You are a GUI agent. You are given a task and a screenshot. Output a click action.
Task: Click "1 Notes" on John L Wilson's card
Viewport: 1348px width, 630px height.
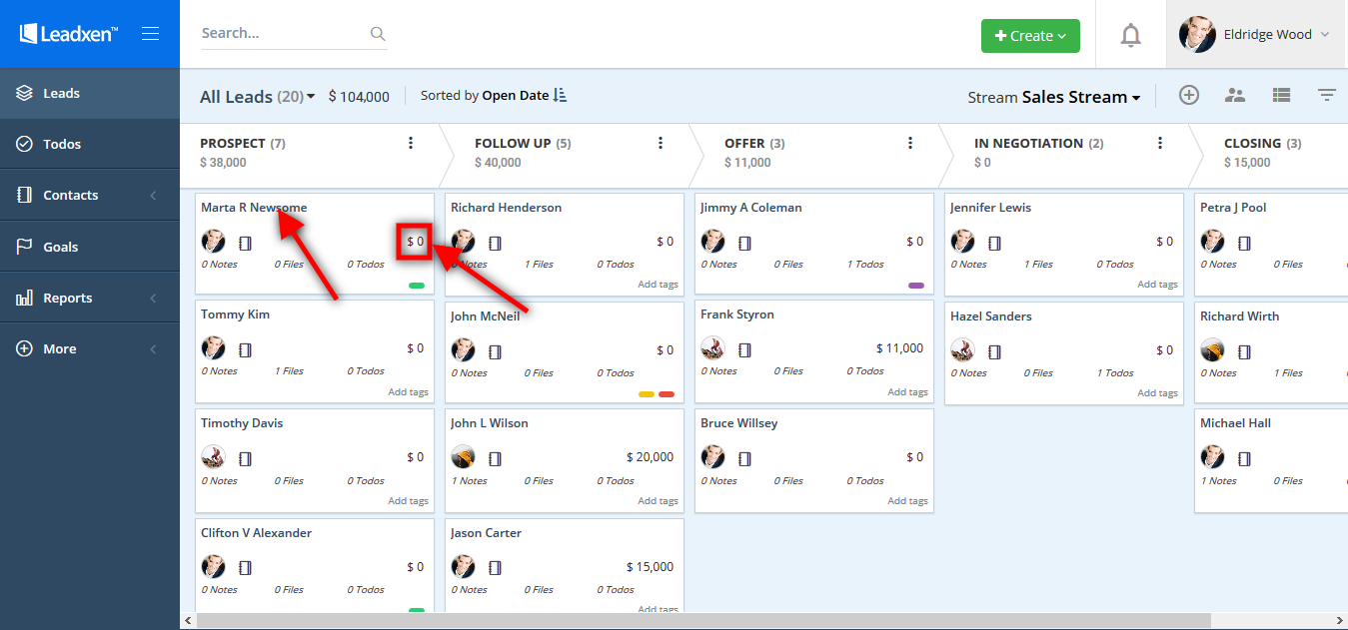(469, 481)
